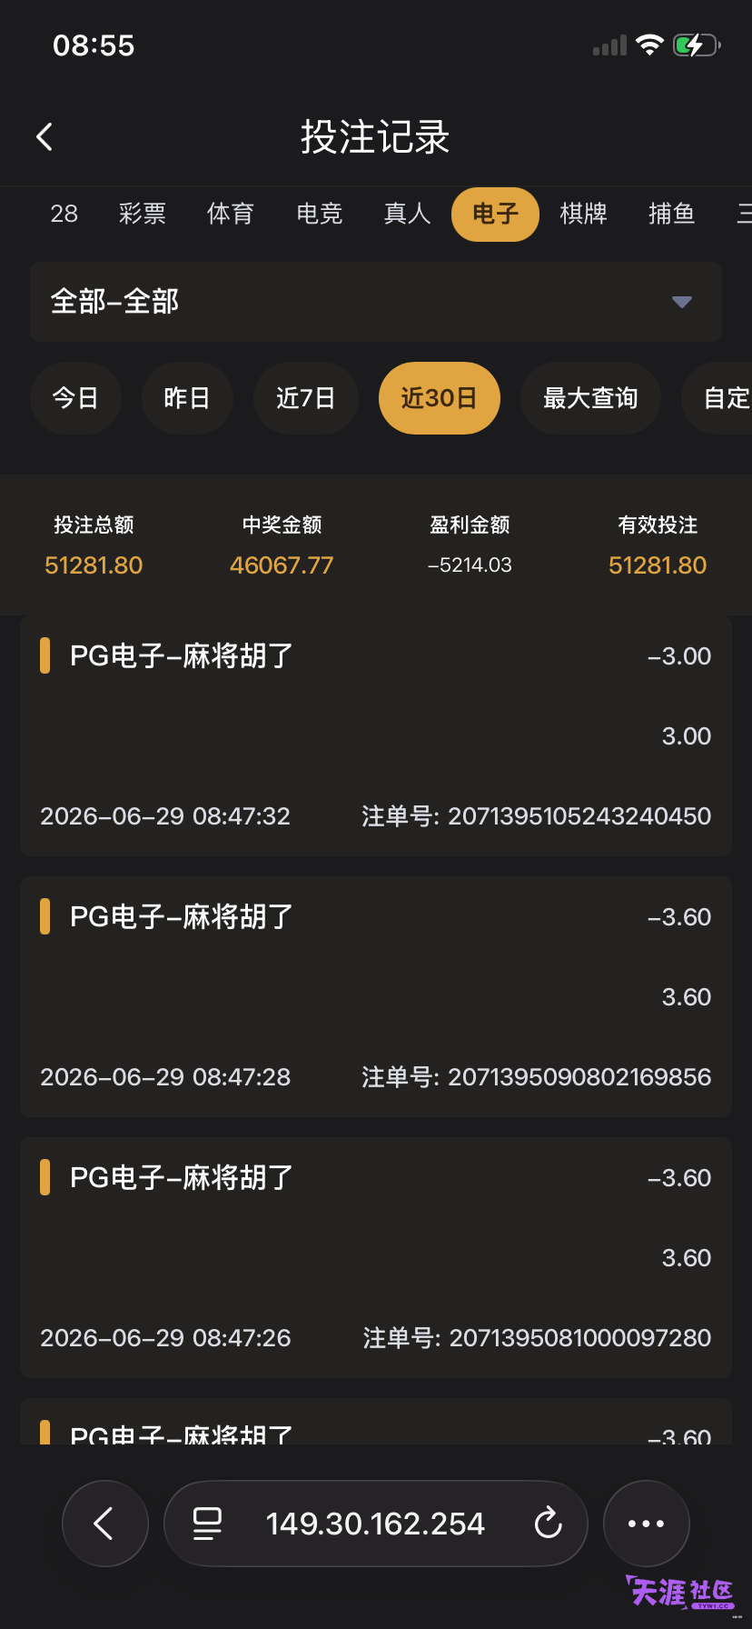Viewport: 752px width, 1629px height.
Task: Tap the battery charging icon
Action: point(697,45)
